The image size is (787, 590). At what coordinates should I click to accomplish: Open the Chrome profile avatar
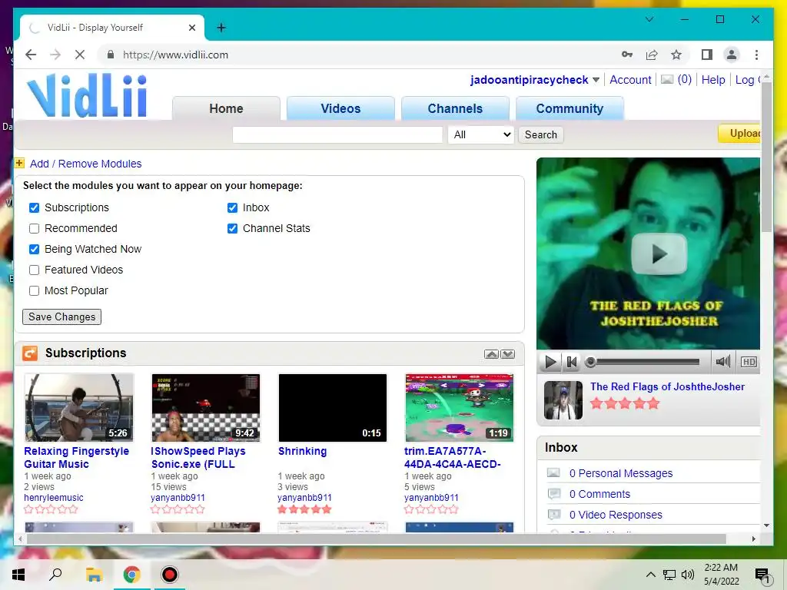pos(732,55)
